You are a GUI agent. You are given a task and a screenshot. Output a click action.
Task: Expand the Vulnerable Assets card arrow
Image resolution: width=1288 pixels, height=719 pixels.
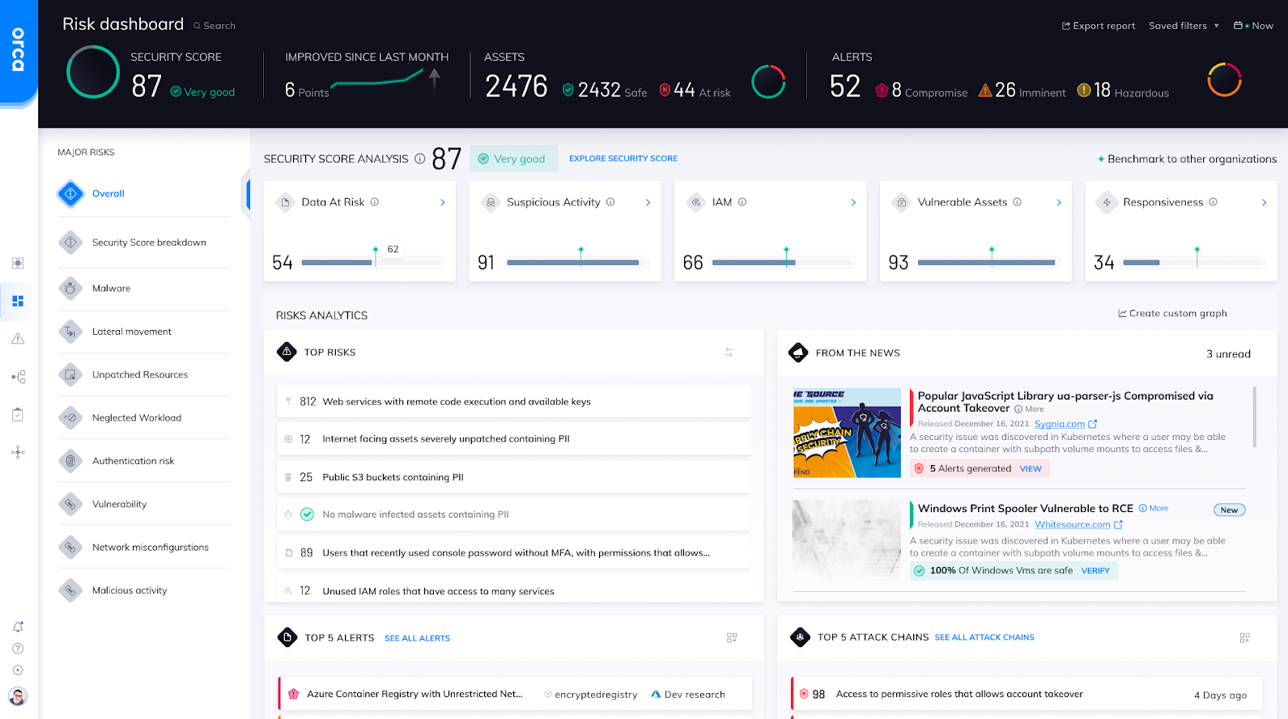tap(1059, 202)
